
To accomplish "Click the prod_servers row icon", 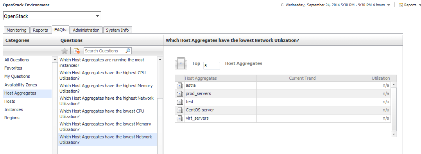I will point(180,94).
